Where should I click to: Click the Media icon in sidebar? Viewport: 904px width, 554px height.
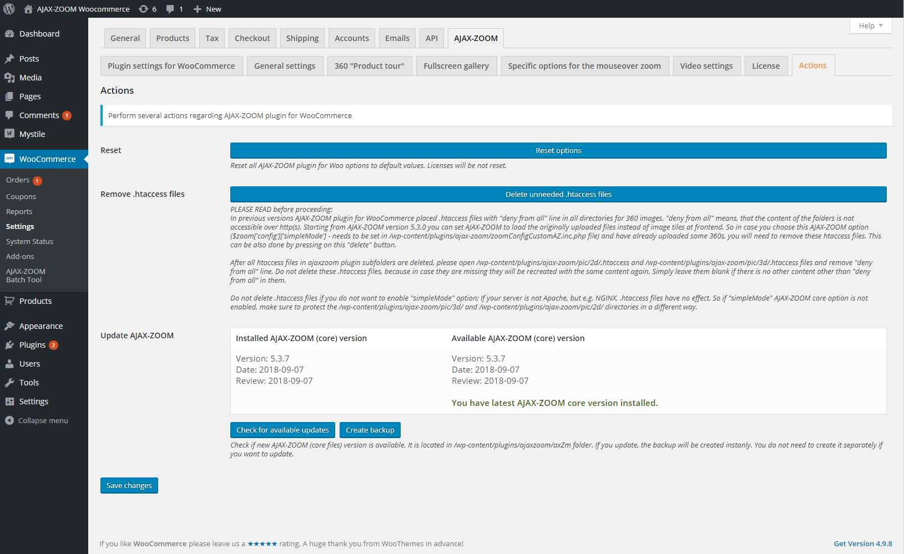coord(9,78)
